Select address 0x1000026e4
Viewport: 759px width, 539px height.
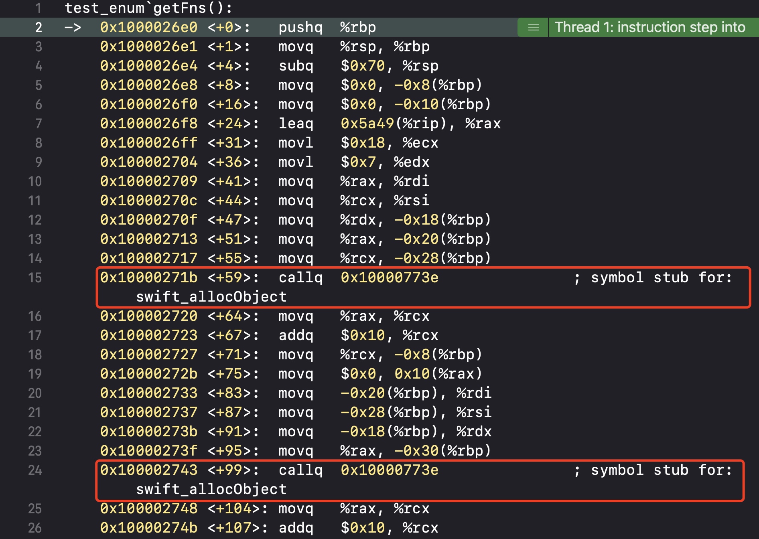pos(149,66)
